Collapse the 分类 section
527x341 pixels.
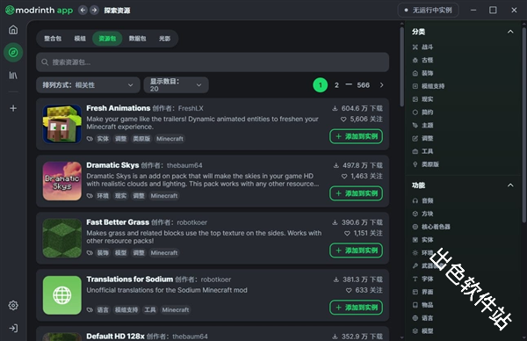pyautogui.click(x=510, y=32)
